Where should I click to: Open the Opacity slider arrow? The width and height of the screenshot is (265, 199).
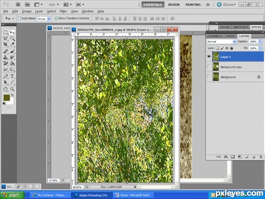click(x=260, y=42)
